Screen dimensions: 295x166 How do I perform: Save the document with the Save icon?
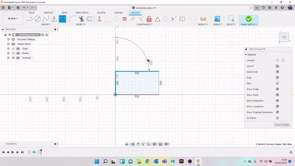[18, 8]
